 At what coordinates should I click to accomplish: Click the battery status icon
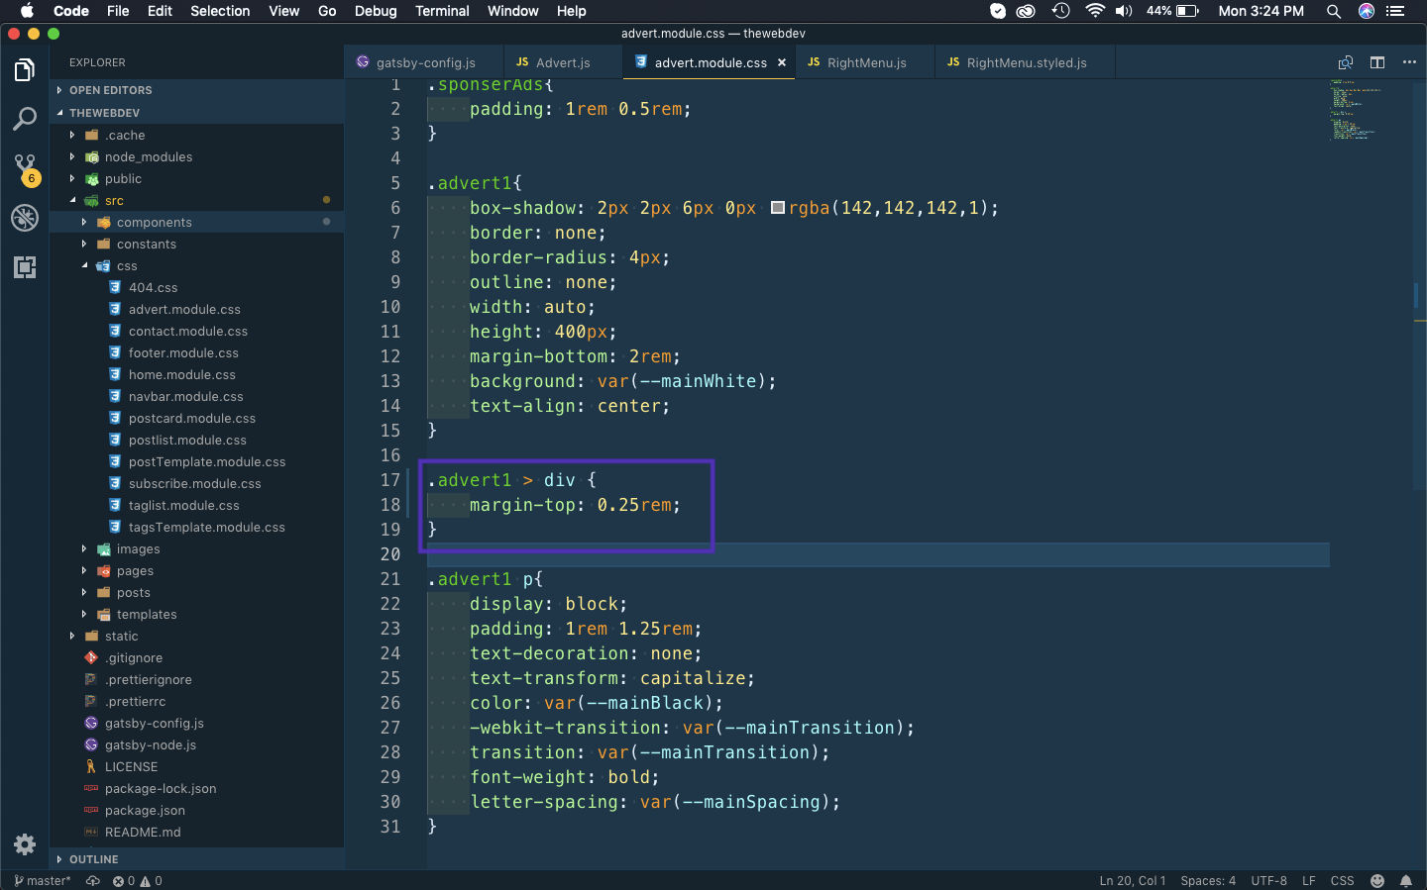[1188, 11]
